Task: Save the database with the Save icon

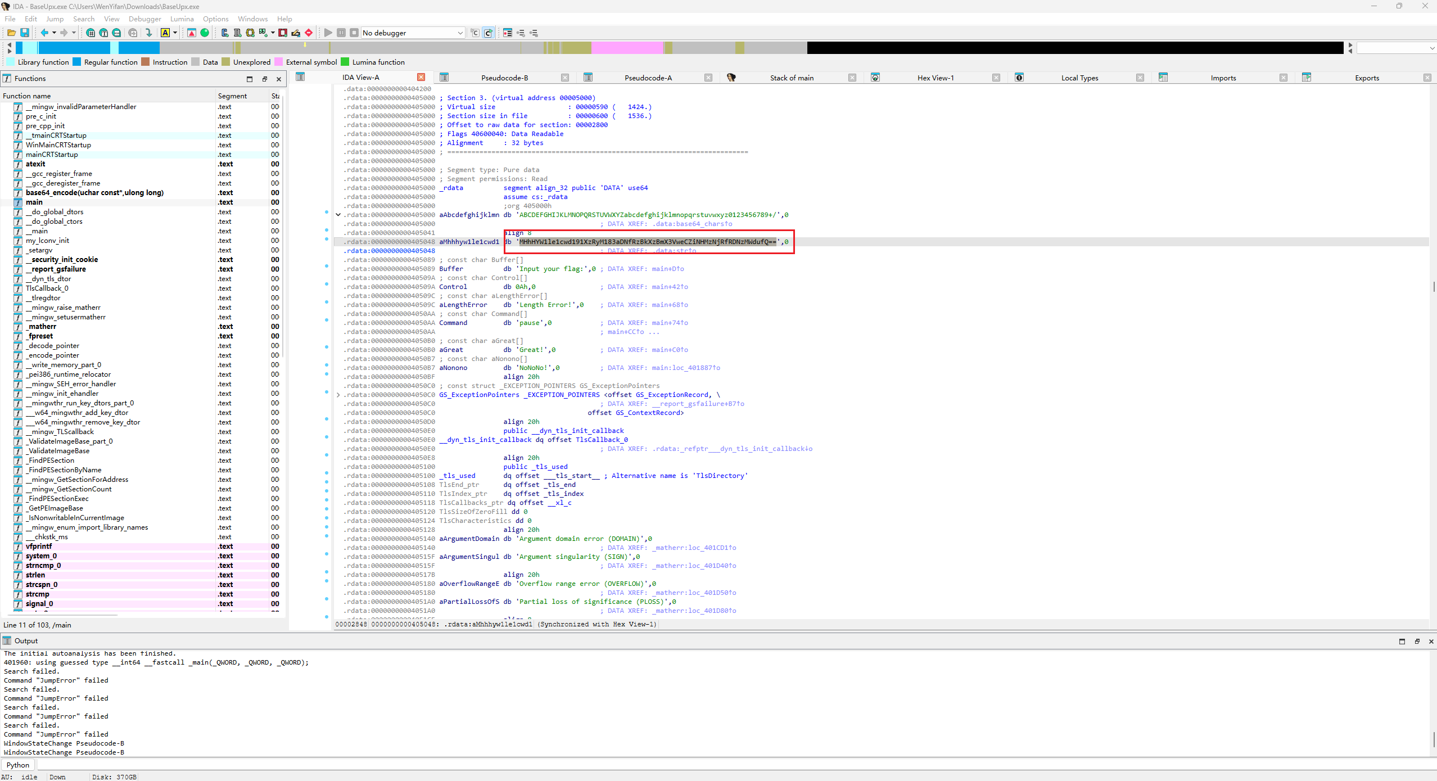Action: (x=25, y=33)
